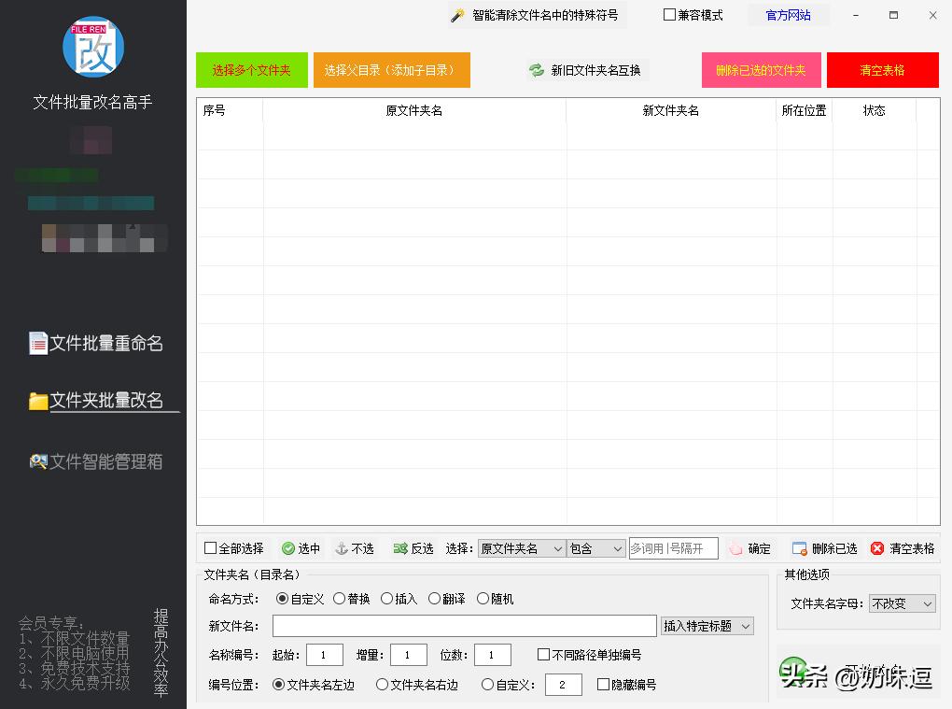Viewport: 952px width, 709px height.
Task: Click the 选择多个文件夹 button
Action: coord(251,70)
